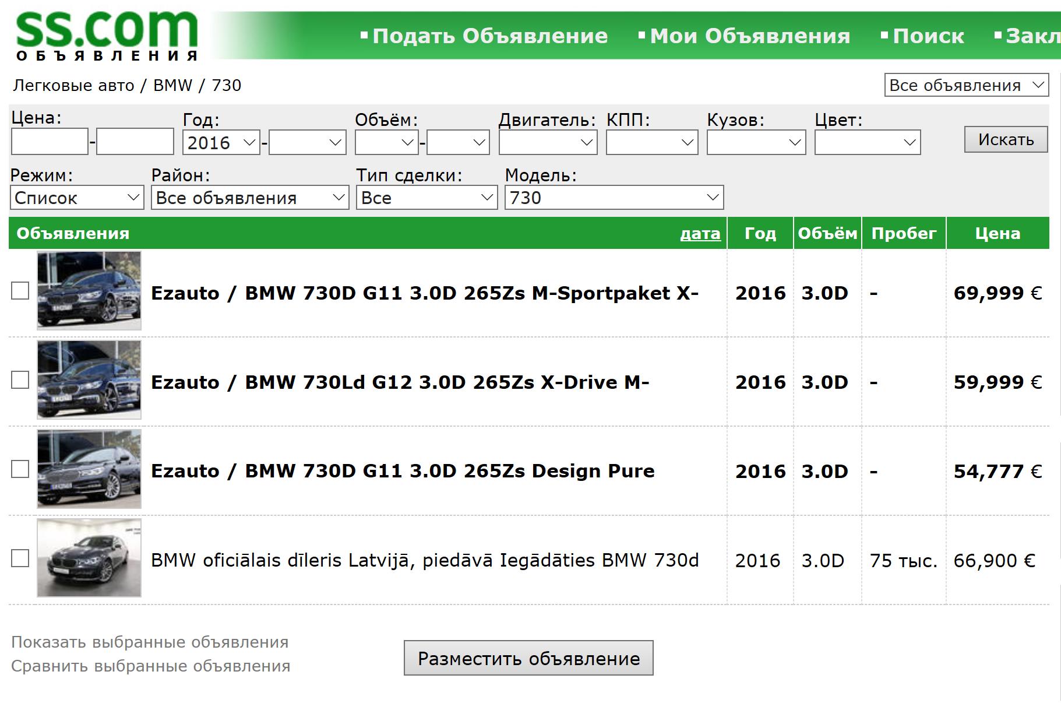Click the minimum price input field

click(50, 142)
